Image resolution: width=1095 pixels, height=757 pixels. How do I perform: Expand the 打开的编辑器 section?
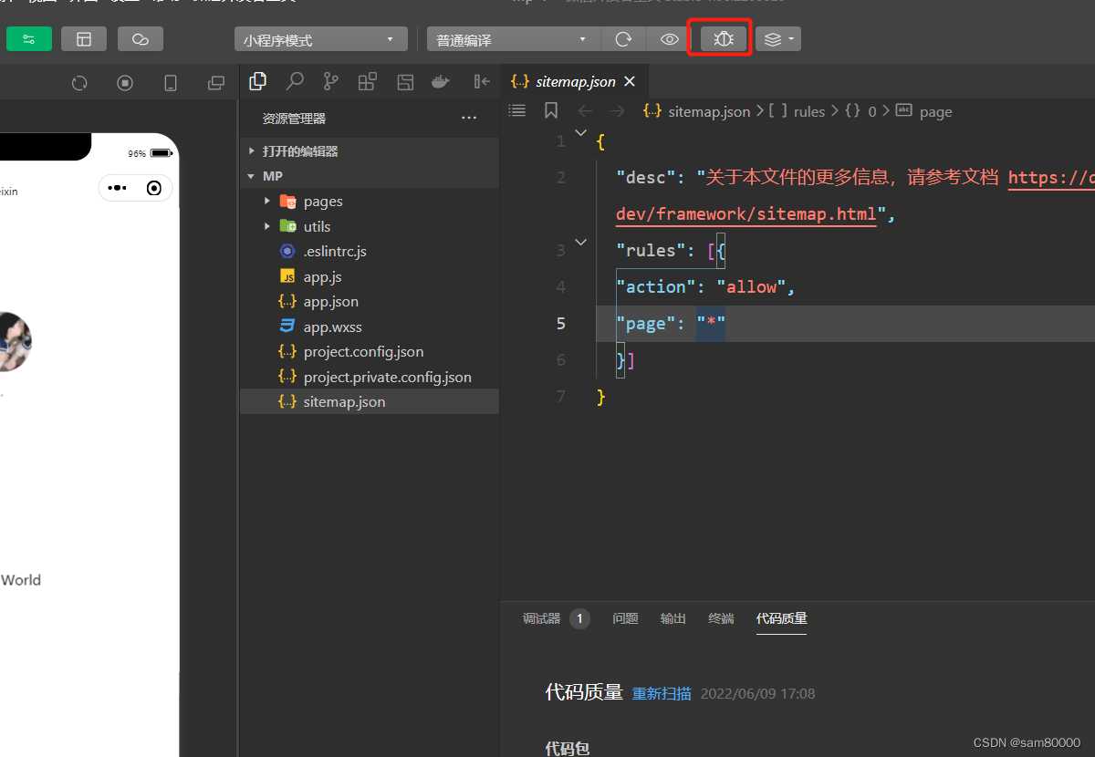pos(252,151)
